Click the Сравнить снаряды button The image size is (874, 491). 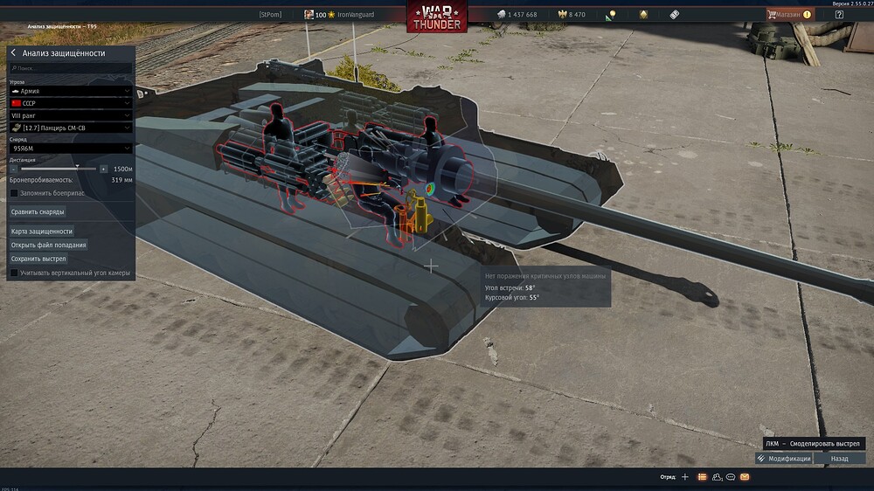tap(38, 211)
